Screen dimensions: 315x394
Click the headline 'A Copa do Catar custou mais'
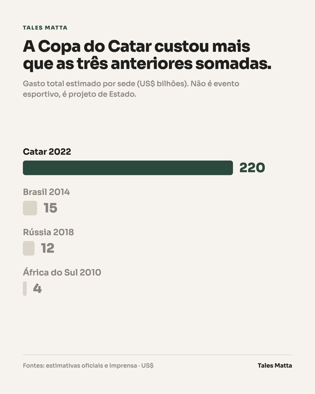(x=136, y=46)
